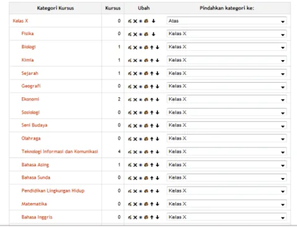Delete the Fisika category
This screenshot has height=227, width=297.
[x=135, y=34]
